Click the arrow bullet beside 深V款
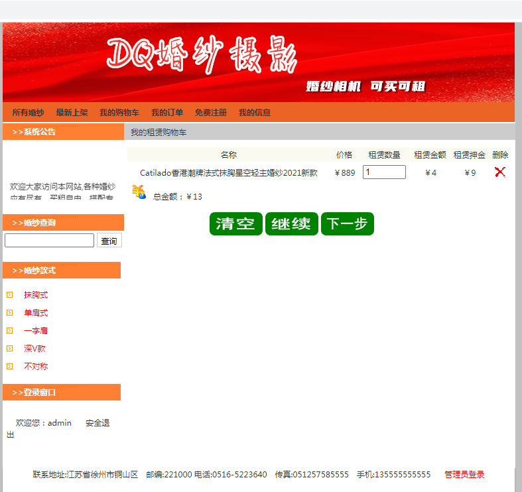Image resolution: width=522 pixels, height=492 pixels. click(x=10, y=348)
